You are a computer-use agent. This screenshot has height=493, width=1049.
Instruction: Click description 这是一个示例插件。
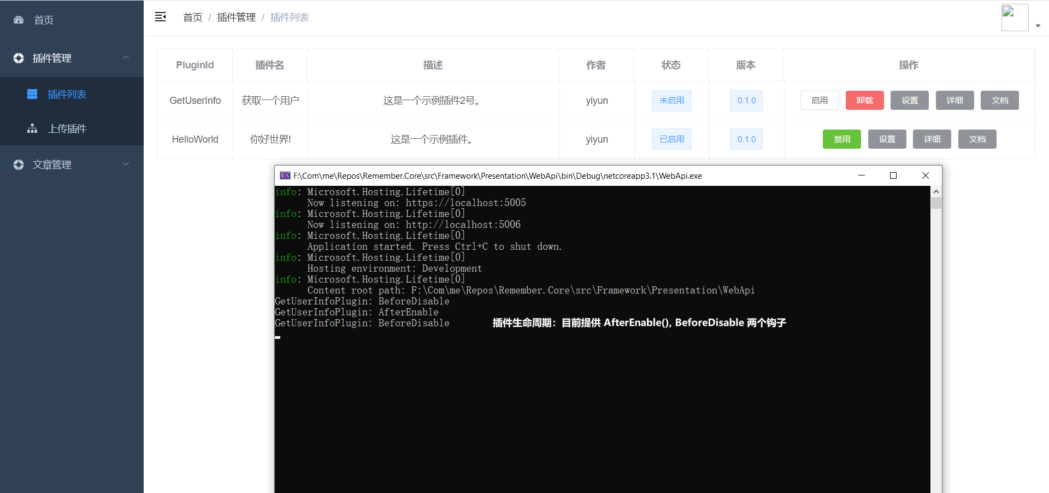pos(433,139)
